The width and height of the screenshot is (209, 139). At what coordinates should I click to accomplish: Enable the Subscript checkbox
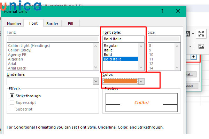12,109
